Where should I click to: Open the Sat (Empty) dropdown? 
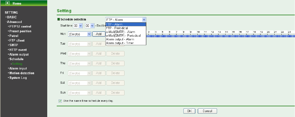pos(80,83)
